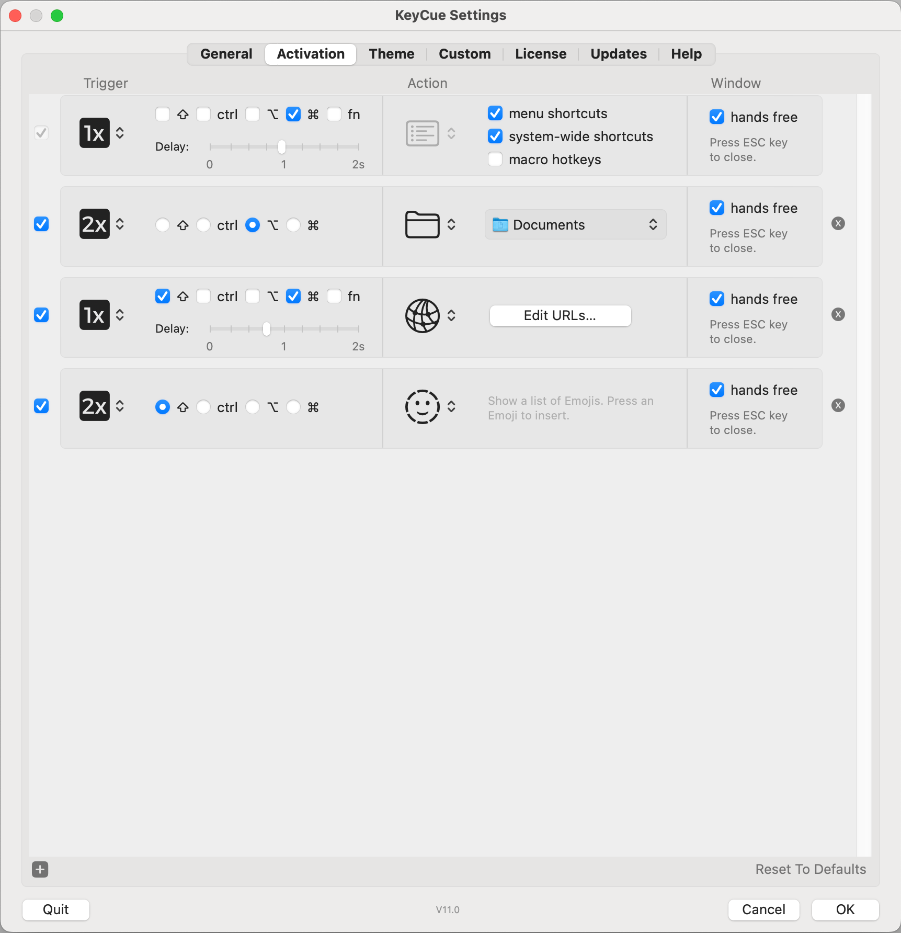Open the Documents folder dropdown
This screenshot has width=901, height=933.
tap(575, 224)
